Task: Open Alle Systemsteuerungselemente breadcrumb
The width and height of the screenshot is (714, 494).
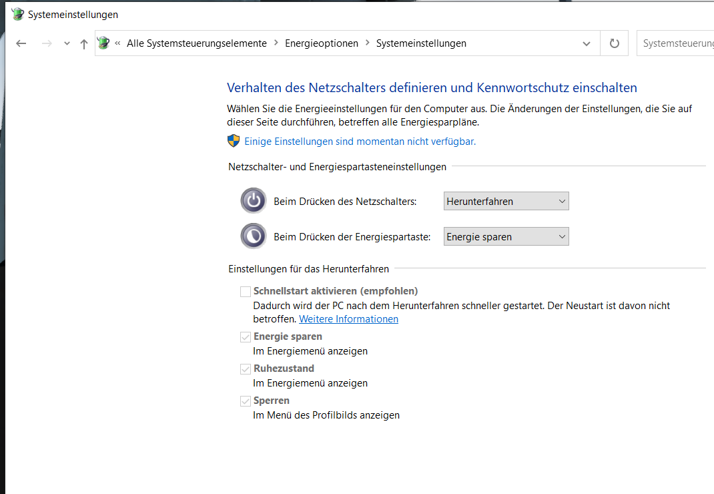Action: coord(197,43)
